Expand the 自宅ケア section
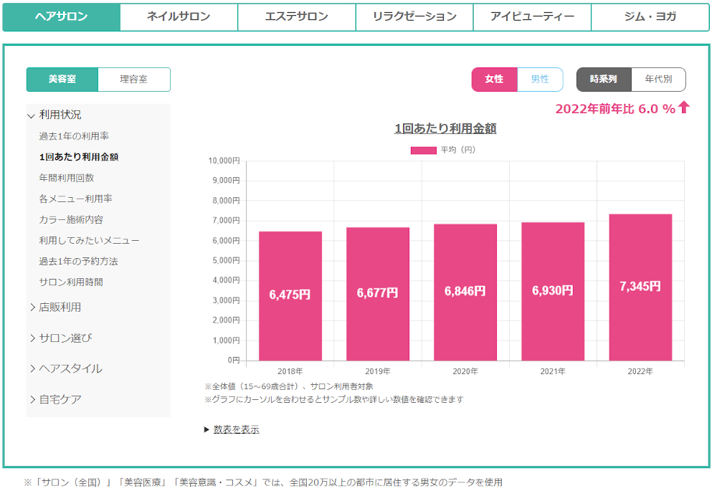The image size is (717, 491). 56,399
